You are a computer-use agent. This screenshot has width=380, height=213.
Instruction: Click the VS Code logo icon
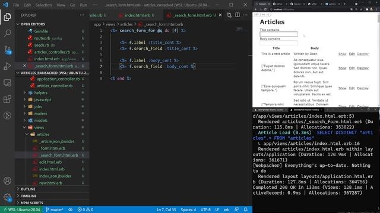coord(5,5)
